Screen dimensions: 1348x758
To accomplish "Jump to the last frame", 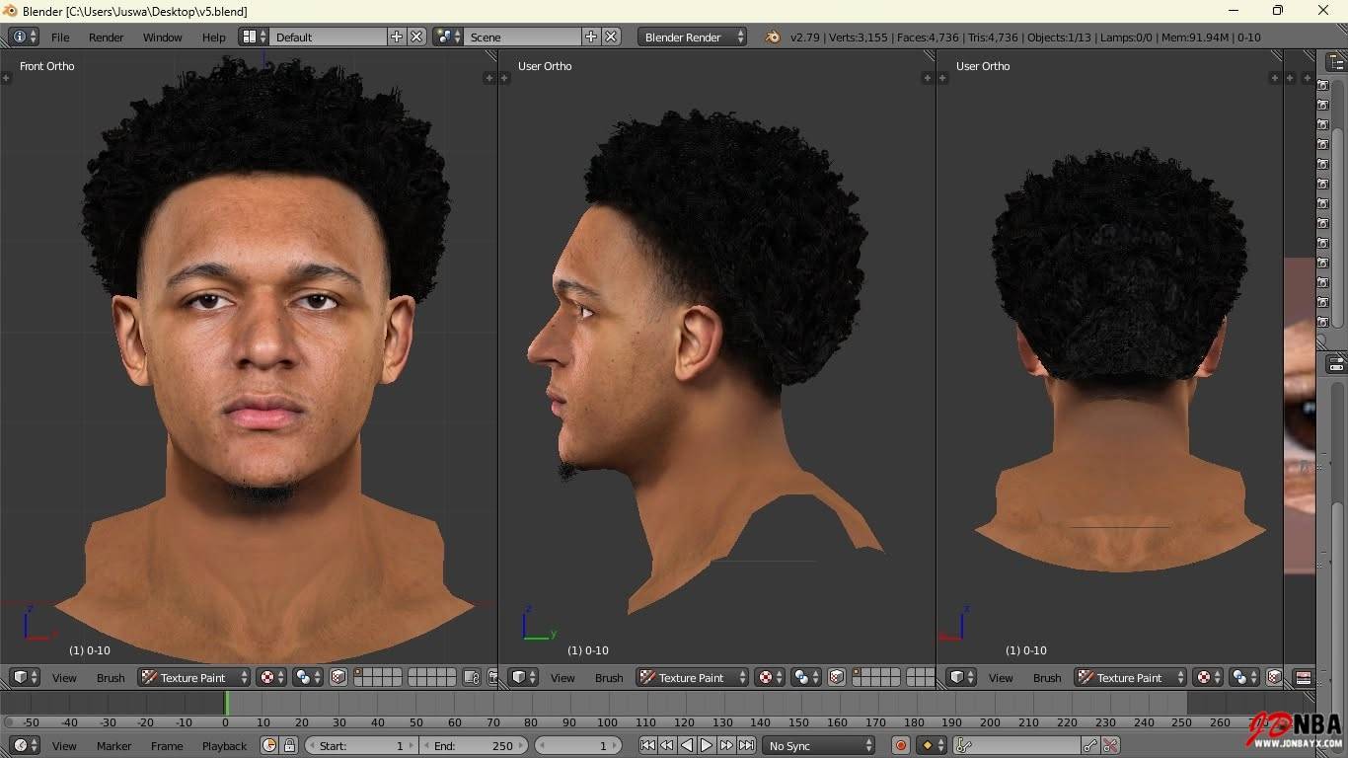I will [747, 745].
